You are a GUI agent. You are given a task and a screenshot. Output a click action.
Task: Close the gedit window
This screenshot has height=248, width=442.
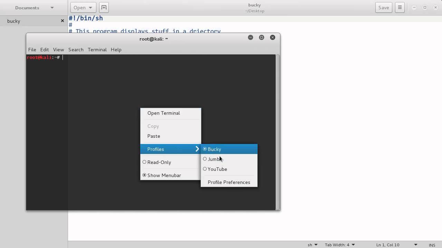tap(435, 7)
